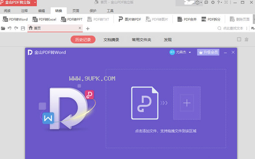This screenshot has height=159, width=255.
Task: Click the 升级会员 upgrade button
Action: coord(208,52)
